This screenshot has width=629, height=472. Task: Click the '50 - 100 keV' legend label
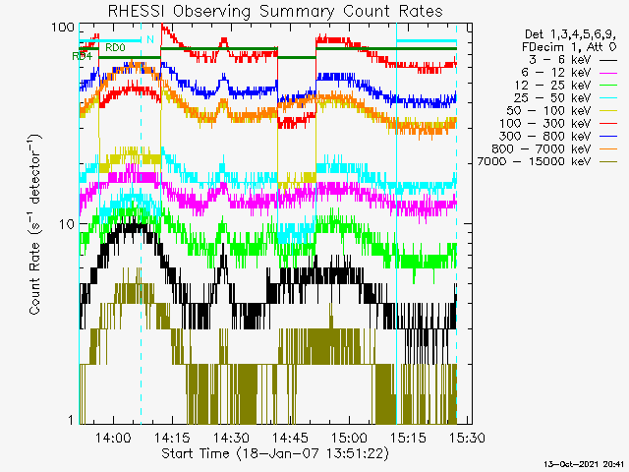[x=548, y=111]
